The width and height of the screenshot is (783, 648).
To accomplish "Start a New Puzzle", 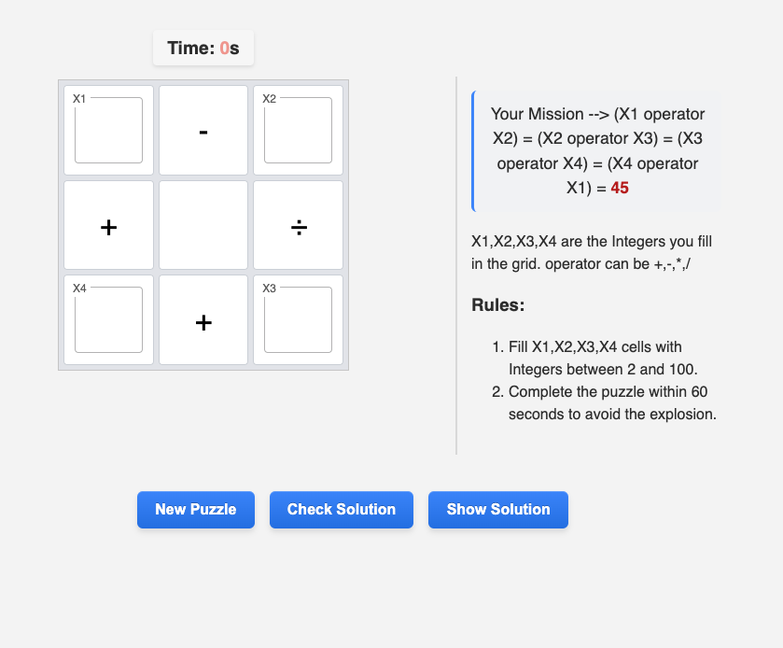I will 196,510.
